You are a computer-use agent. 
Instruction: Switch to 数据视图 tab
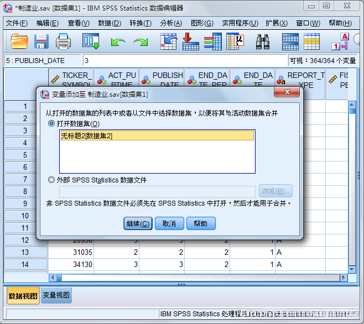pyautogui.click(x=23, y=296)
